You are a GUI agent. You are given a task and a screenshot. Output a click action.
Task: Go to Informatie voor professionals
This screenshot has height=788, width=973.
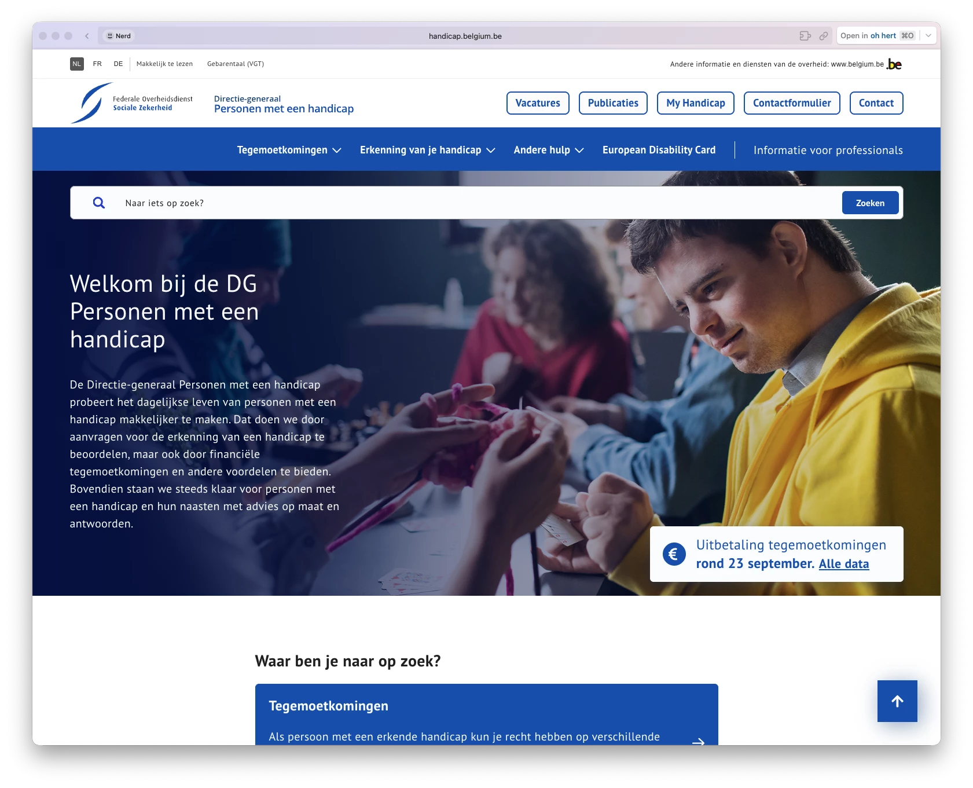coord(828,151)
